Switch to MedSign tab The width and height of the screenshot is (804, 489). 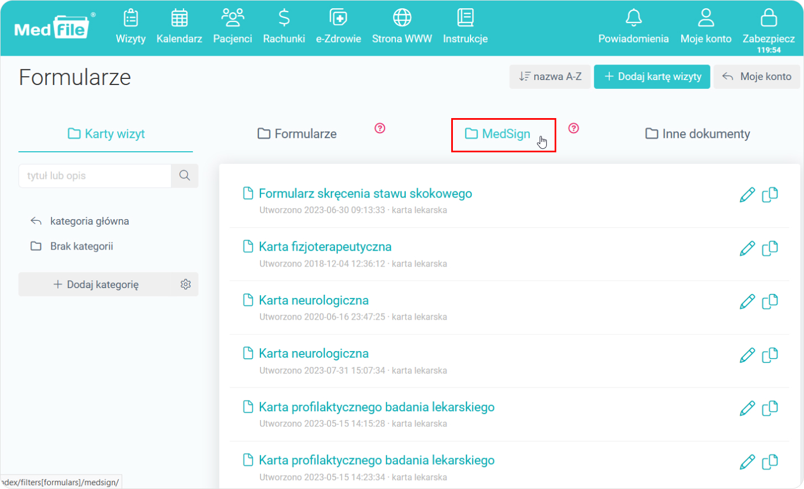pos(498,134)
